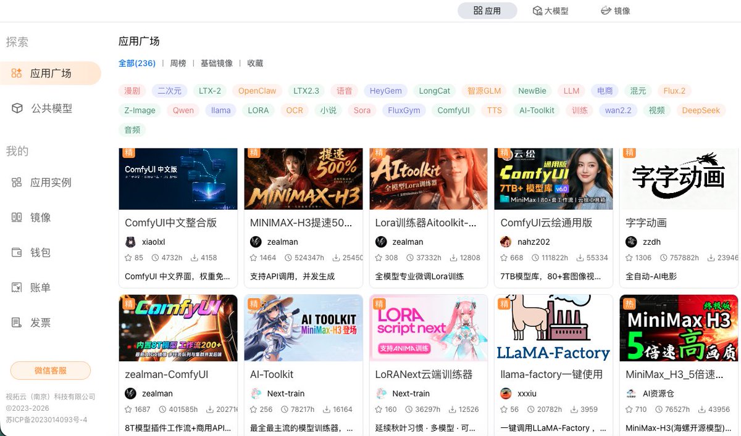Select the DeepSeek tag

pos(701,110)
